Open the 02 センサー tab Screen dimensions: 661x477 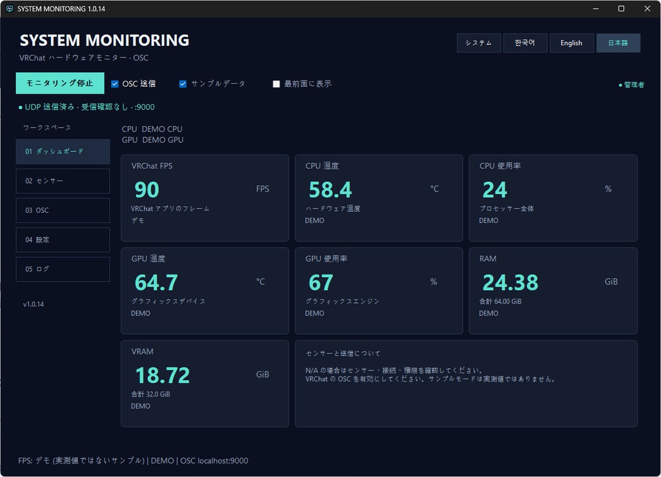pos(63,181)
